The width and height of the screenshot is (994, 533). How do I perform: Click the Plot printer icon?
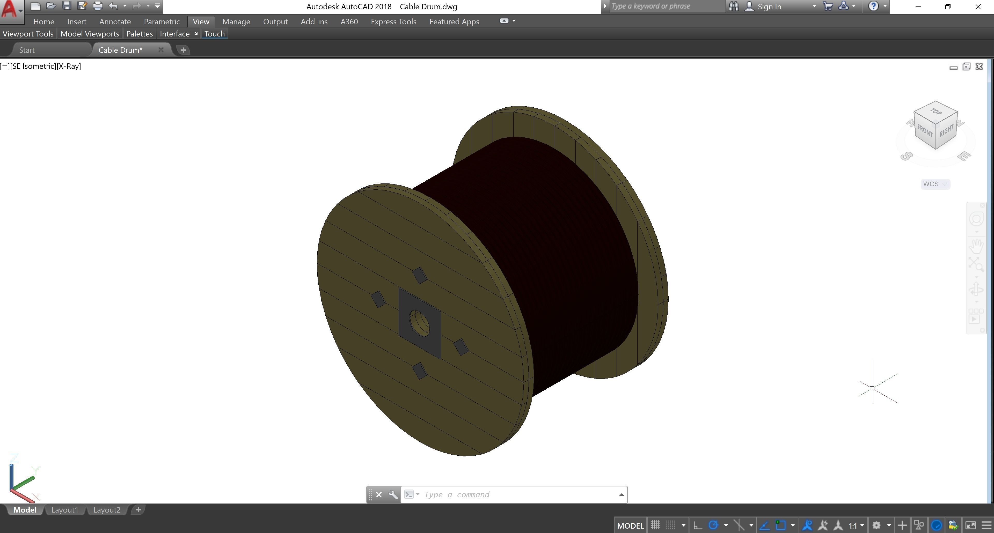pos(98,6)
